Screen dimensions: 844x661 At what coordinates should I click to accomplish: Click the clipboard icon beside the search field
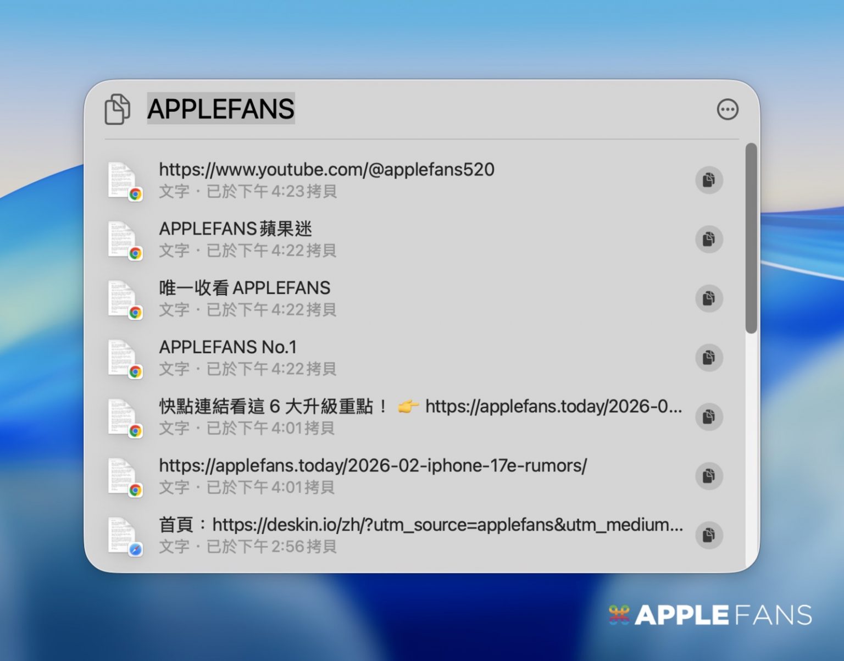coord(117,109)
